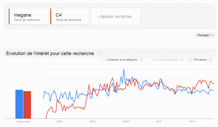Click Ajouter un terme box

115,17
